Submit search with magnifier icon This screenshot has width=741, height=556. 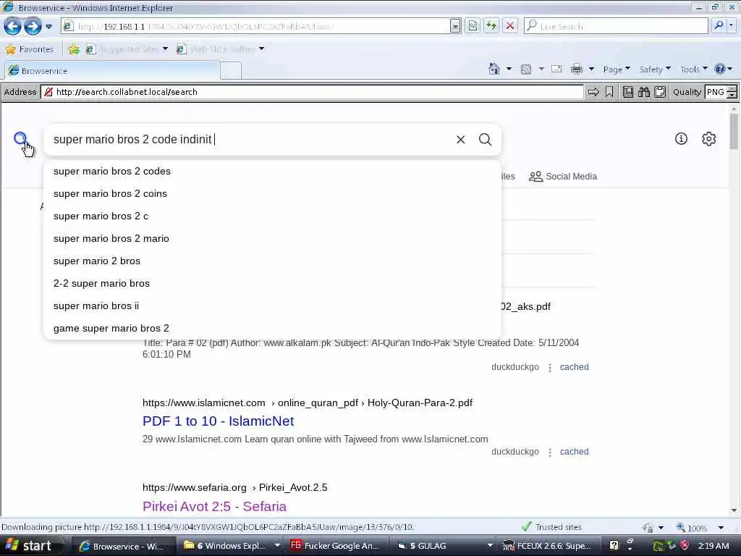[485, 140]
